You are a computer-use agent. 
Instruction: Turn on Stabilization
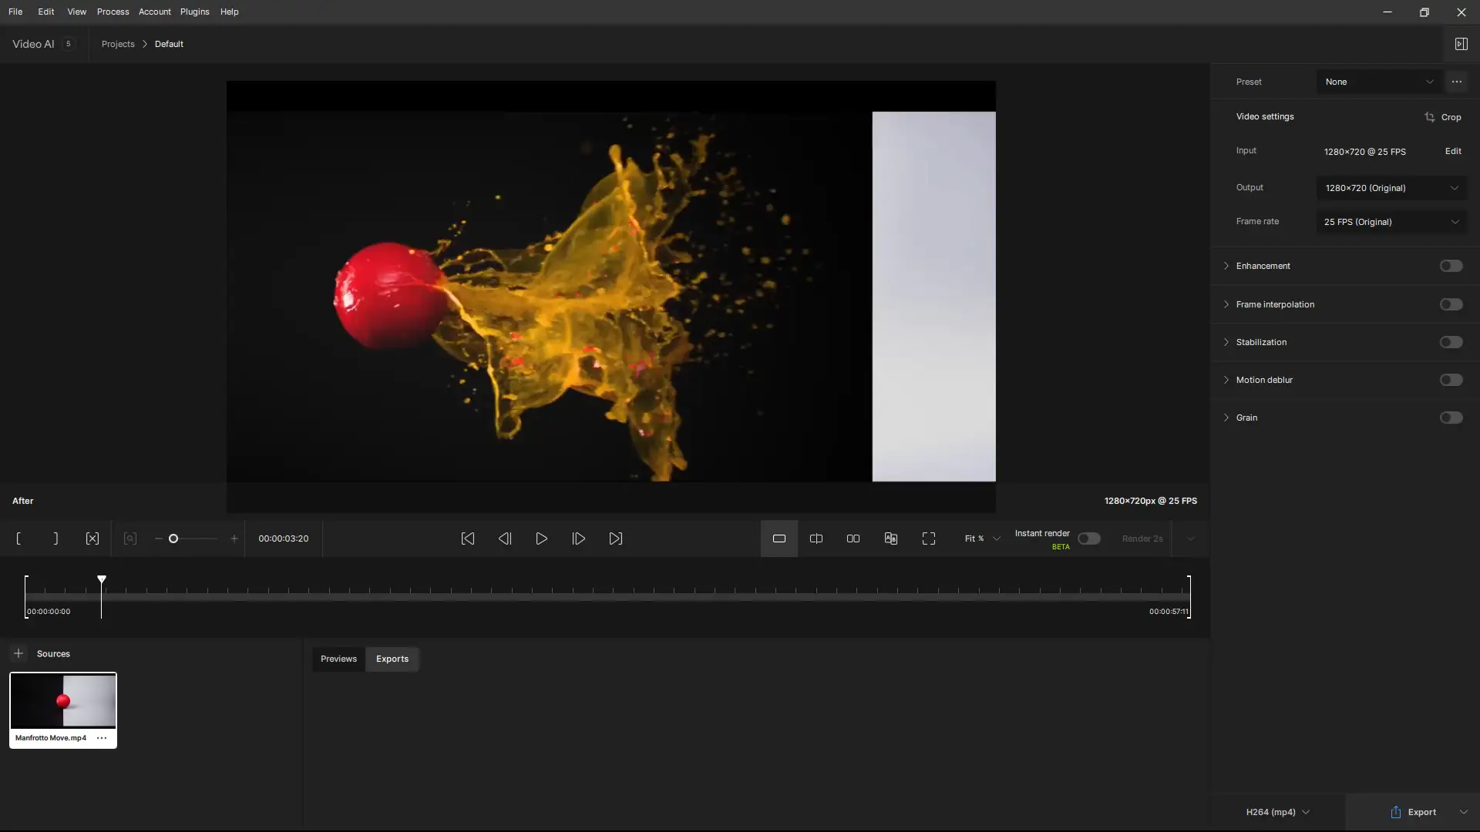coord(1451,342)
